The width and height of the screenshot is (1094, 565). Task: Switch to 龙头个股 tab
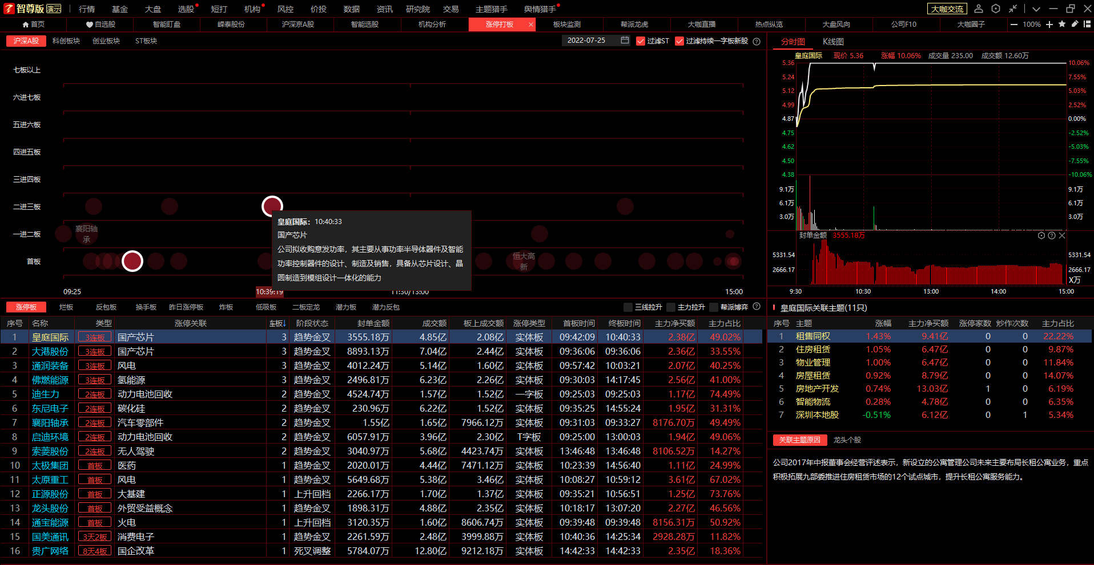click(847, 440)
